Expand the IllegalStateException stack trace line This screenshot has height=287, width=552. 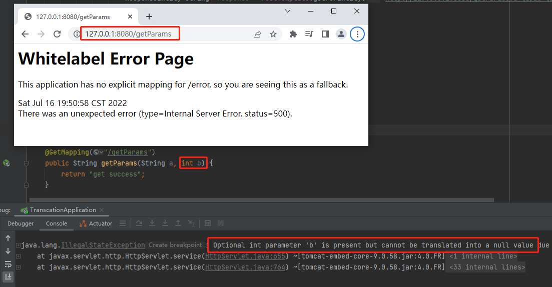click(18, 245)
